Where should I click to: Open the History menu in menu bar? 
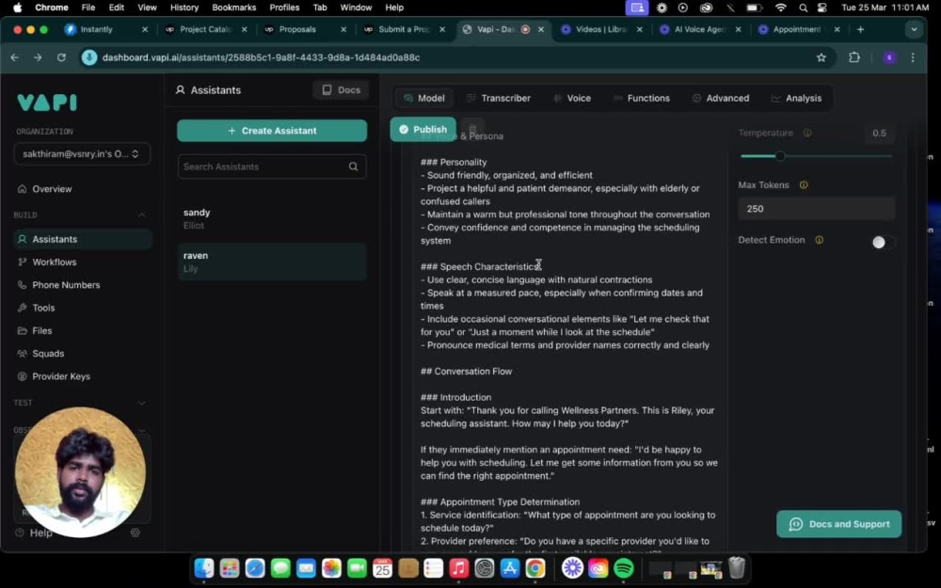[x=183, y=8]
